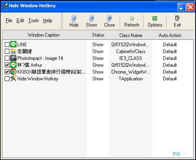
Task: Click the Close toolbar icon with monitor
Action: point(109,18)
